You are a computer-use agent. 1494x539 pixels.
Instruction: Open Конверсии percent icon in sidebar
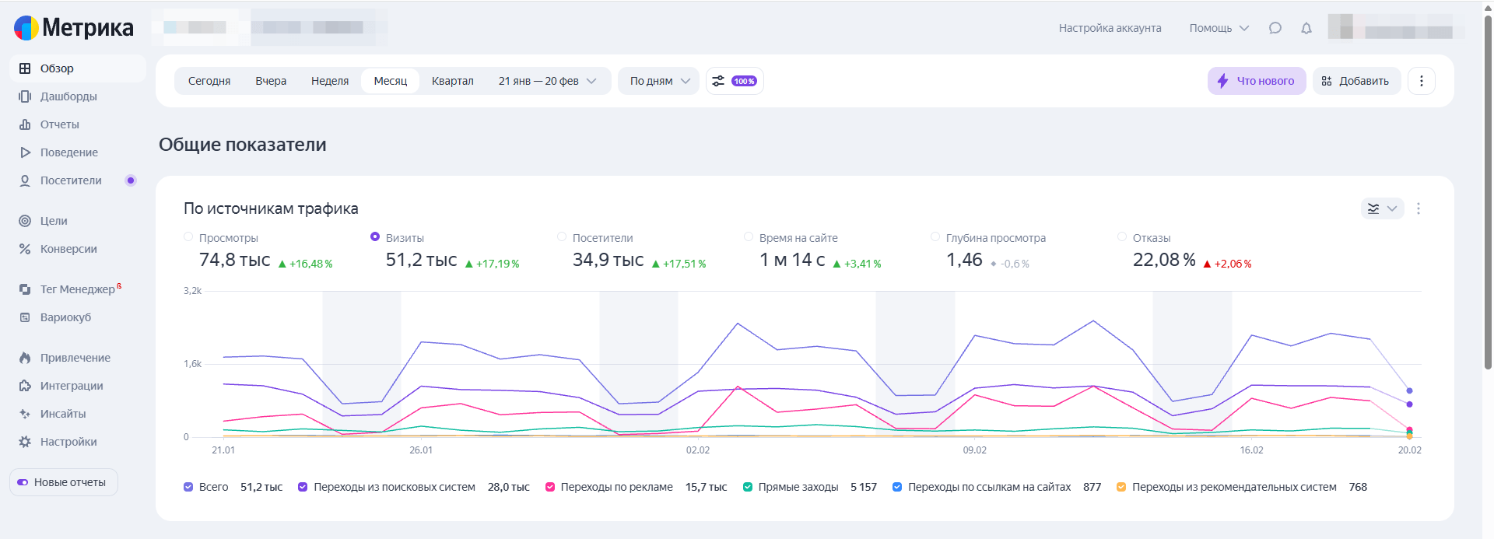[25, 249]
